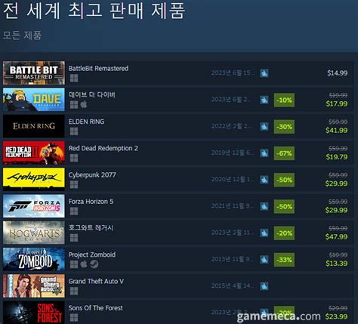Click the Windows icon under Forza Horizon 5
This screenshot has width=358, height=324.
tap(74, 211)
